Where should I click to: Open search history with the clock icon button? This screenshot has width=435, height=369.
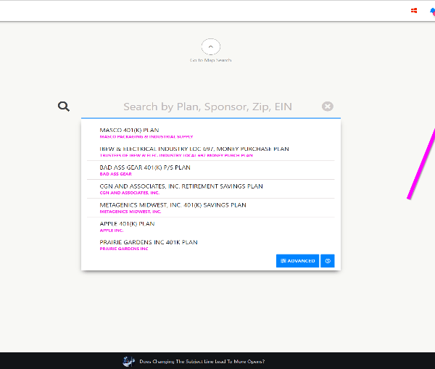(x=327, y=261)
